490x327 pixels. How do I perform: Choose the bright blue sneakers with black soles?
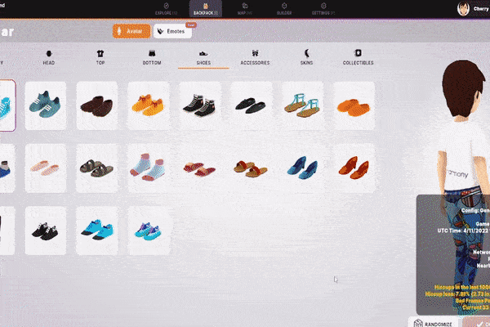pos(97,231)
